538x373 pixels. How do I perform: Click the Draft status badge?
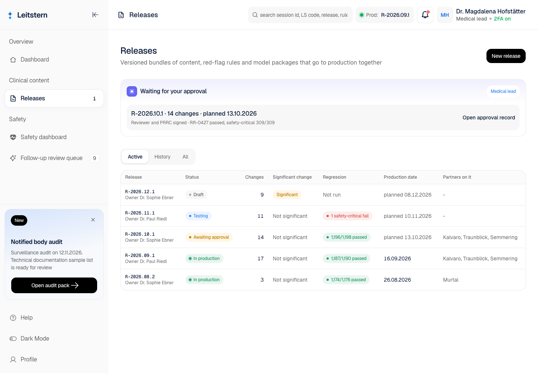click(196, 195)
